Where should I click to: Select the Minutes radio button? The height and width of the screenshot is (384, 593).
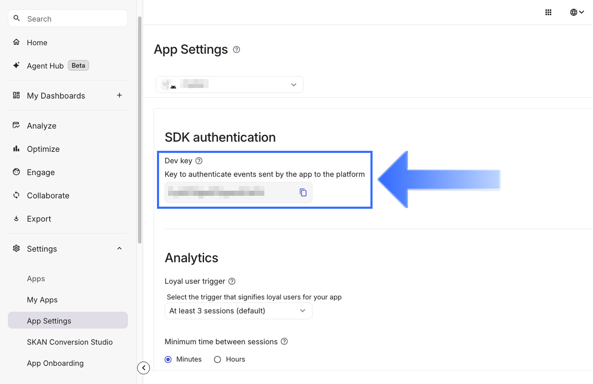168,359
